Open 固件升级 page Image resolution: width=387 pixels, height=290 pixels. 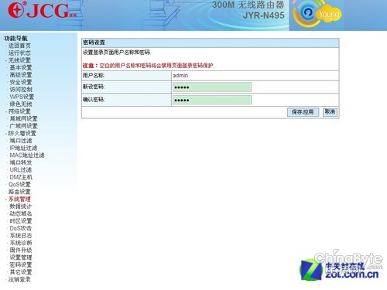click(21, 250)
